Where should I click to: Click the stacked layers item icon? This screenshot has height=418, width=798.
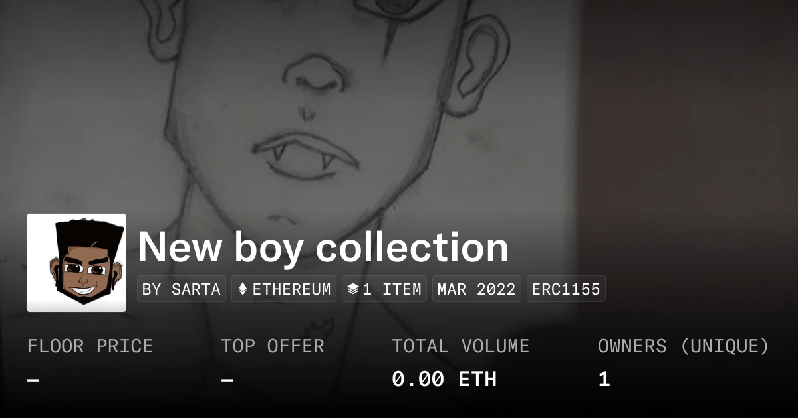click(x=353, y=289)
